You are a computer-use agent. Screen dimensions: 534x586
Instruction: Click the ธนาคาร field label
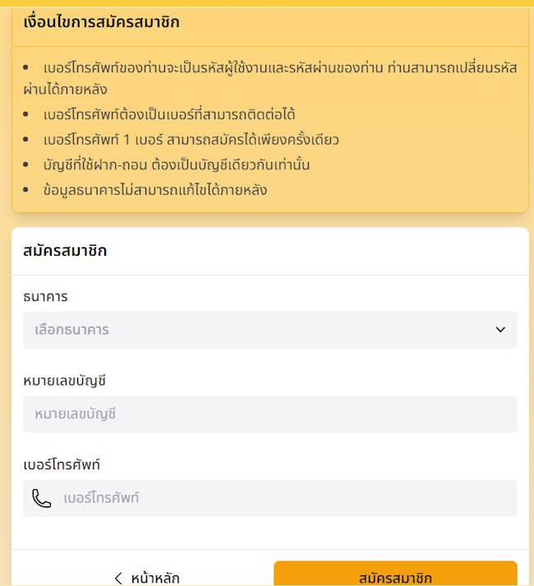tap(45, 297)
